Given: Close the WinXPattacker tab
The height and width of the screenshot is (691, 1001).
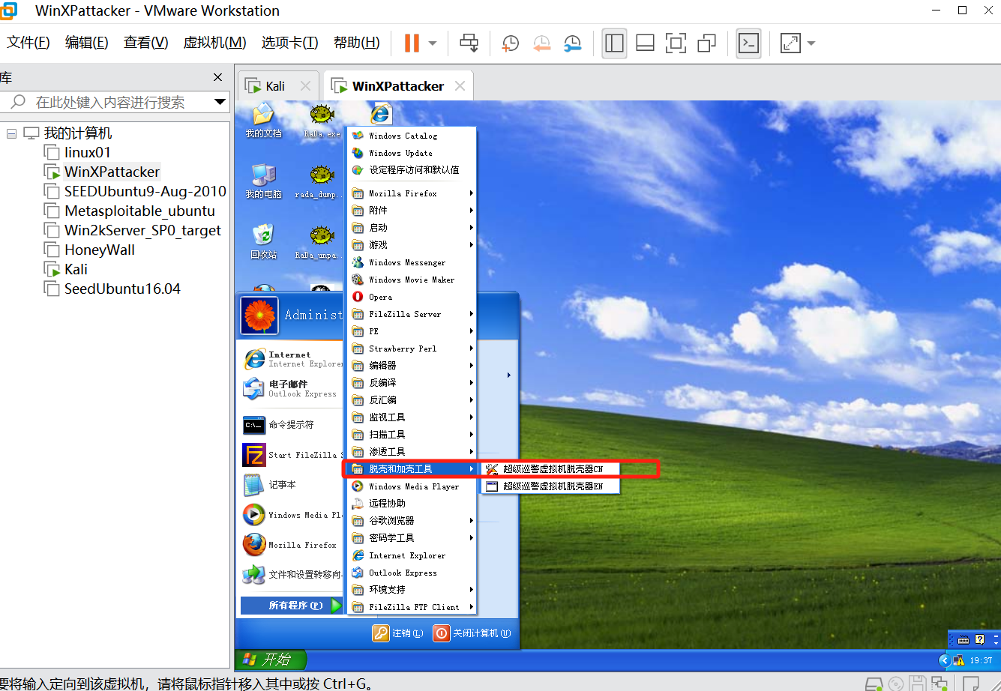Looking at the screenshot, I should coord(460,86).
